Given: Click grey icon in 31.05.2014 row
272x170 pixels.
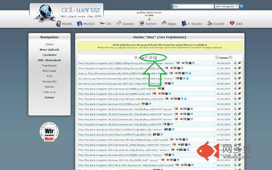Looking at the screenshot, I should tap(235, 99).
